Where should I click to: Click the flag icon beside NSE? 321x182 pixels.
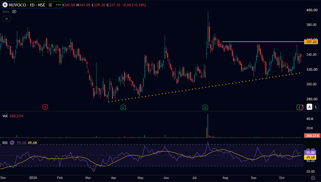(x=50, y=5)
